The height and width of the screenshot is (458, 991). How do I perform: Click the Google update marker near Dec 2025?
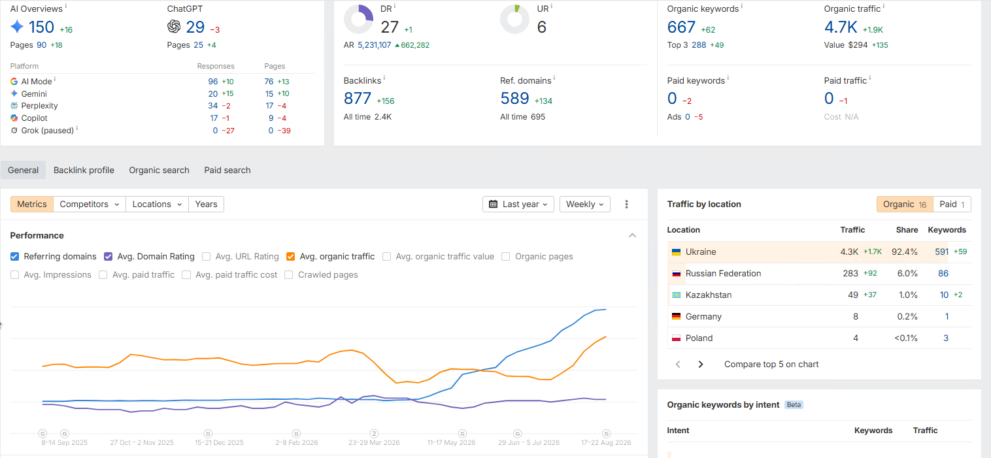(208, 433)
